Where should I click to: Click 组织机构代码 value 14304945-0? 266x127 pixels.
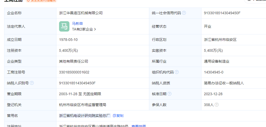214,72
